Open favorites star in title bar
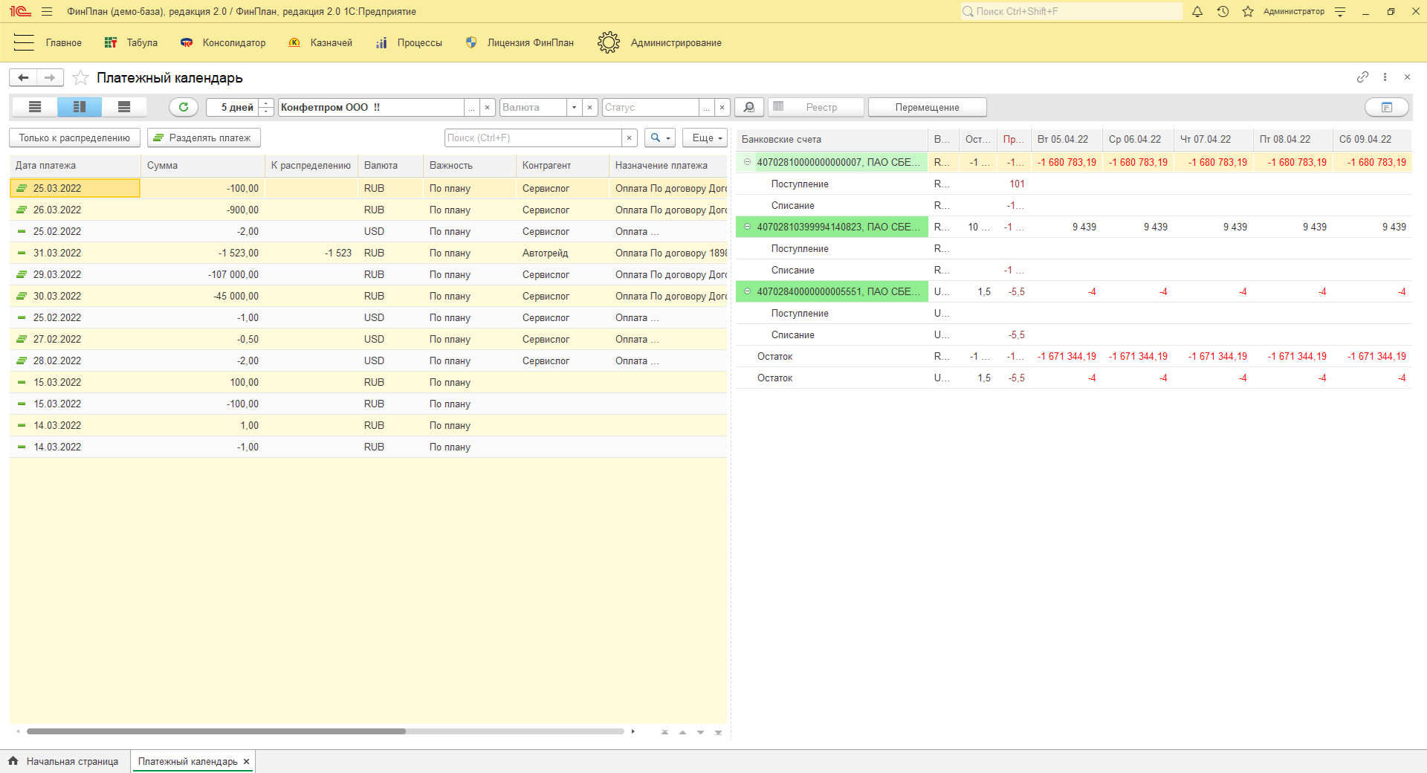This screenshot has height=773, width=1427. click(x=1248, y=11)
